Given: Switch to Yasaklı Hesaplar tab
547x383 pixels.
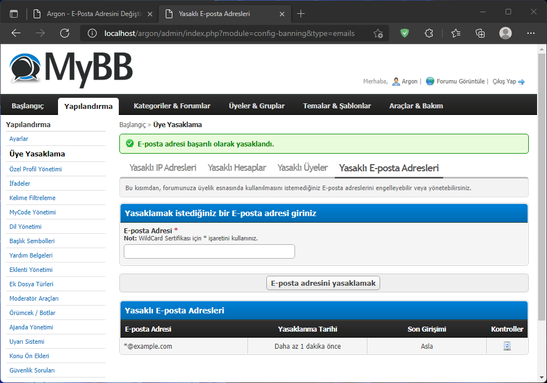Looking at the screenshot, I should click(237, 168).
